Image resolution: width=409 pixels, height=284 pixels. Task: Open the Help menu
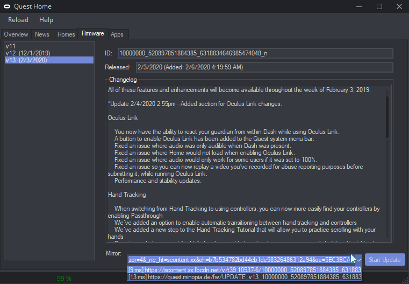pyautogui.click(x=46, y=20)
